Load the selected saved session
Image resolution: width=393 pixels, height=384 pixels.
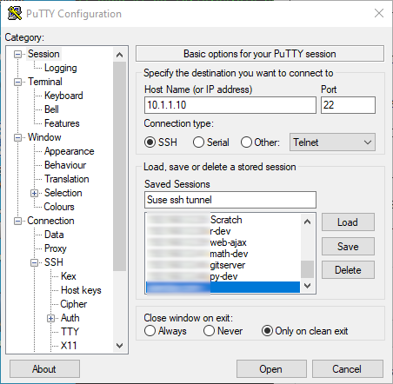(348, 222)
